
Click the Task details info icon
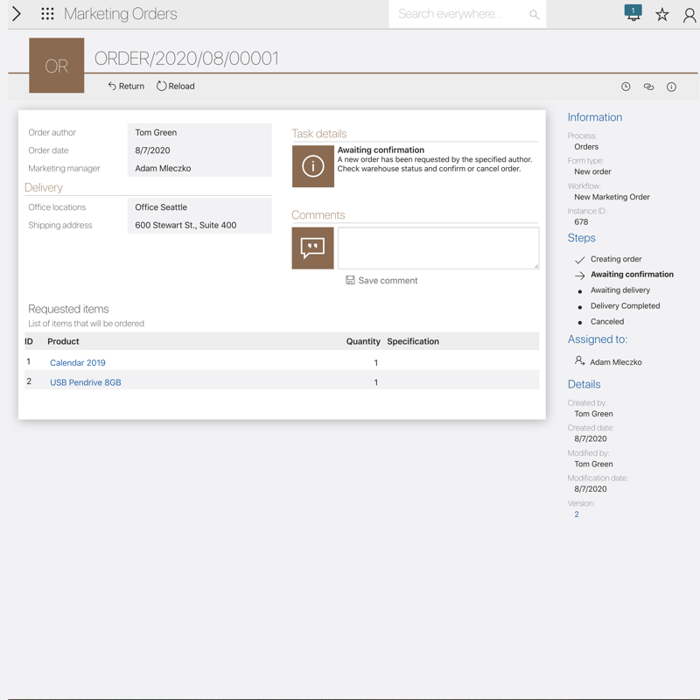point(312,166)
